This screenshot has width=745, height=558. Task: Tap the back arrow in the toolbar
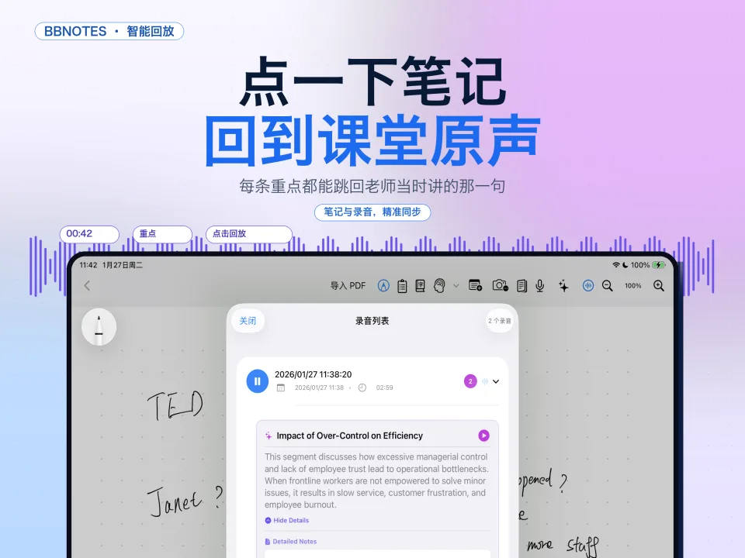pyautogui.click(x=87, y=286)
